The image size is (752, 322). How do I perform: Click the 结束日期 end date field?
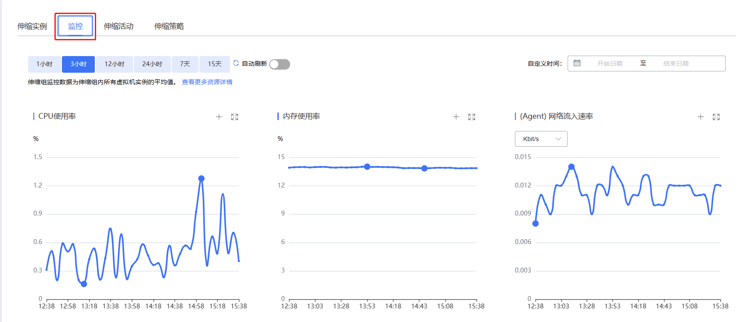[676, 64]
